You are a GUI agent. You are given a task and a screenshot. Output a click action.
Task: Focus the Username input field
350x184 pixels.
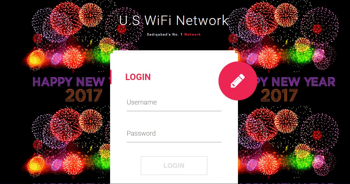click(174, 102)
